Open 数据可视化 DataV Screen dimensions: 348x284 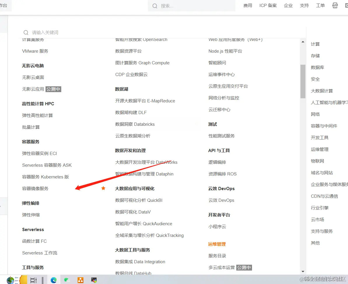(x=133, y=212)
